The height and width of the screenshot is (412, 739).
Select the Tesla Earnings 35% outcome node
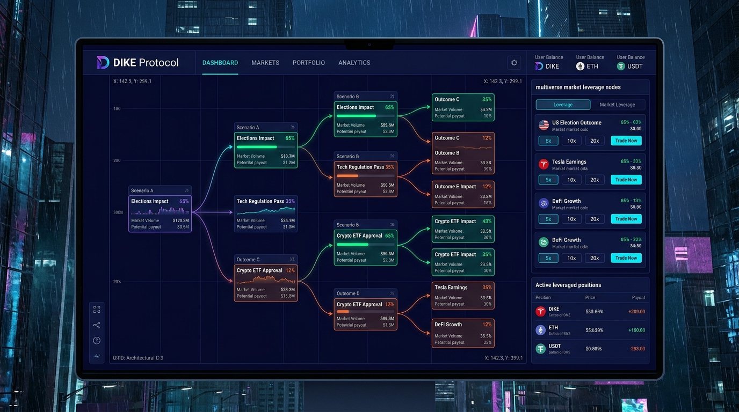pyautogui.click(x=463, y=296)
